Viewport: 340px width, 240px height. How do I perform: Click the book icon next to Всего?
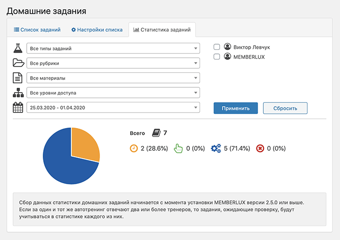[x=156, y=133]
